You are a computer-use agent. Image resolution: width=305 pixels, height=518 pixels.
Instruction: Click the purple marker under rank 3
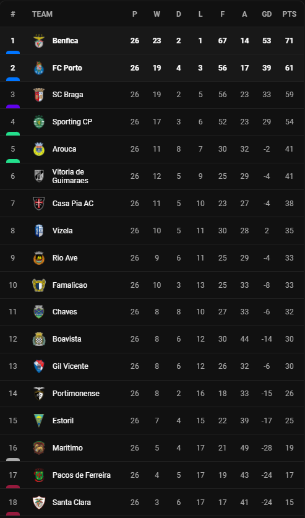pyautogui.click(x=13, y=106)
